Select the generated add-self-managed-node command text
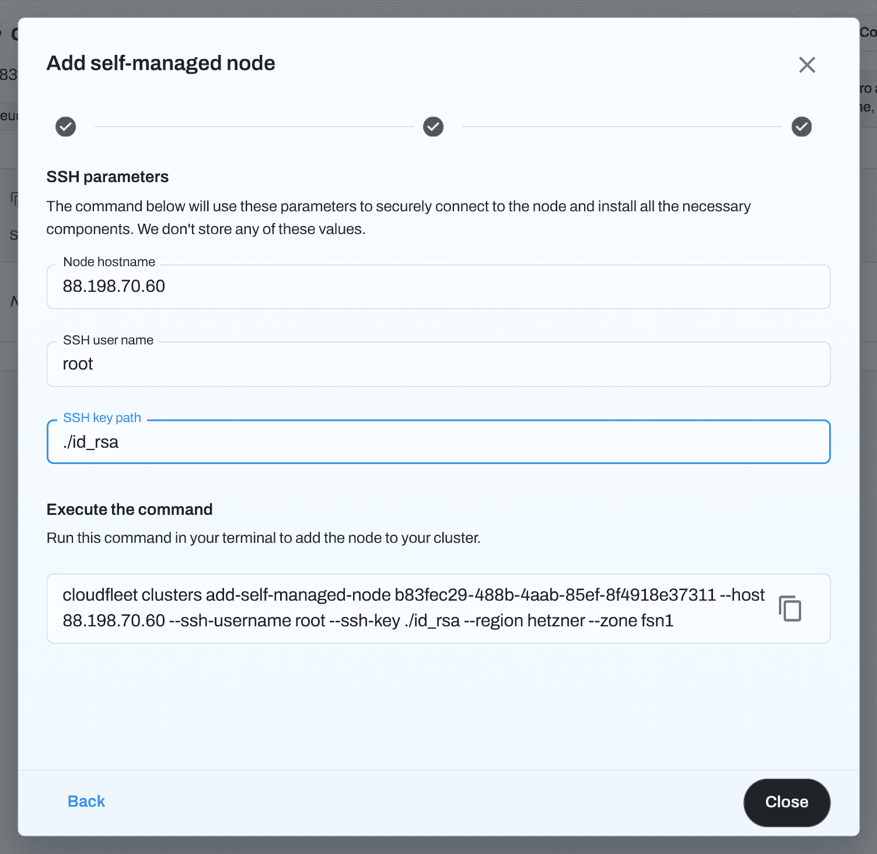Image resolution: width=877 pixels, height=854 pixels. [x=413, y=608]
